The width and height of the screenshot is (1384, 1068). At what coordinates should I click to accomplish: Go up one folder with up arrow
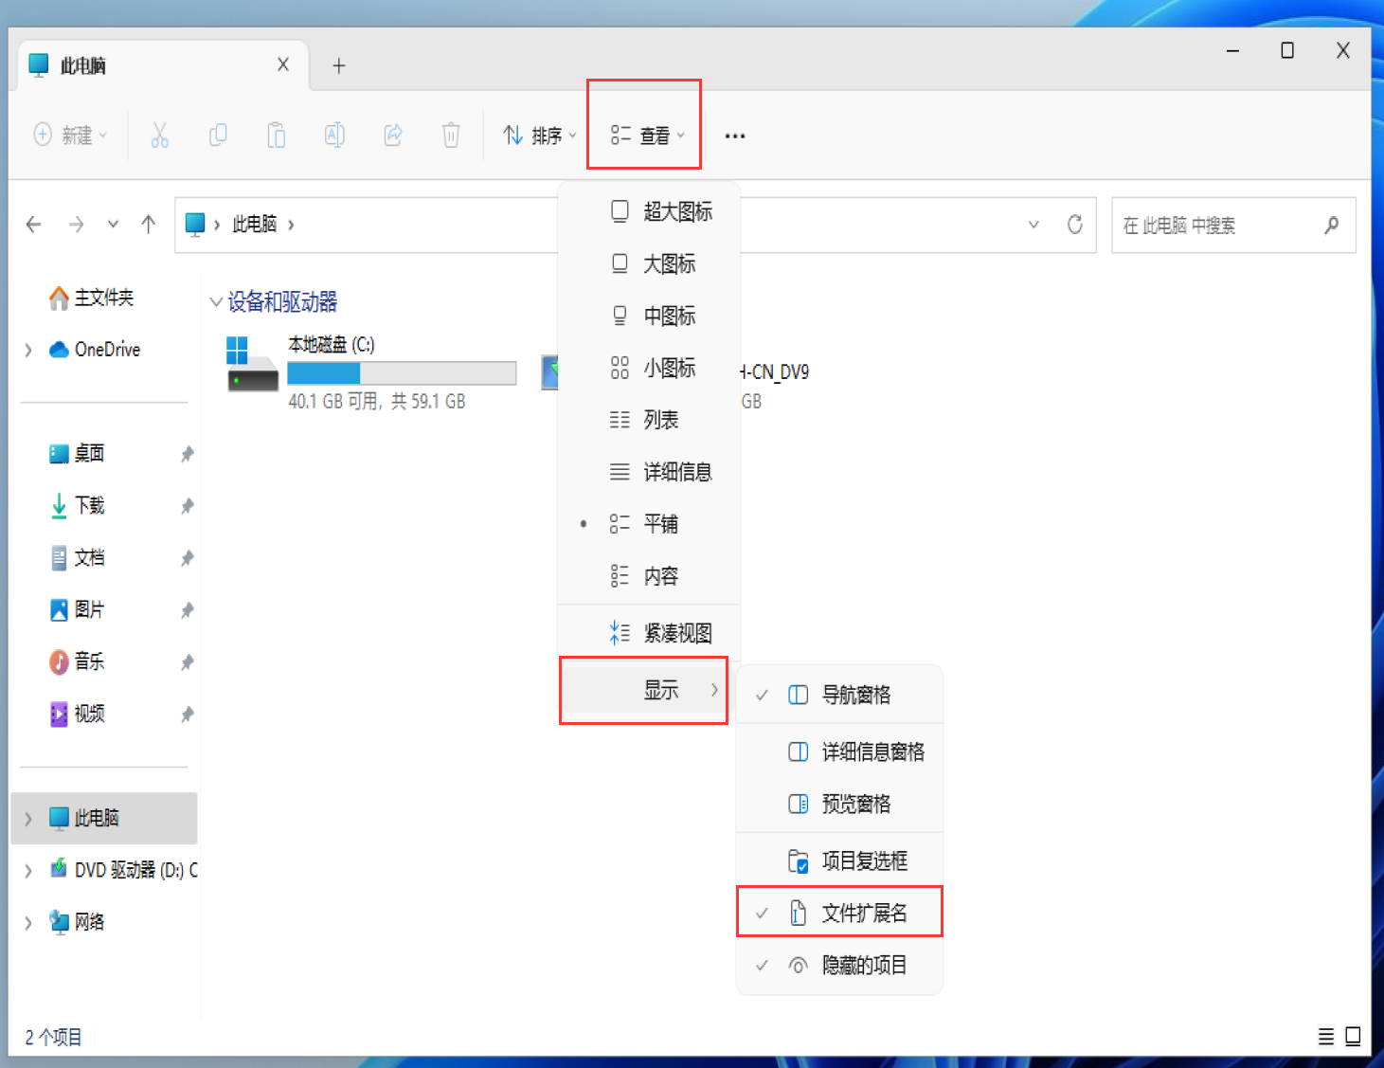(149, 225)
